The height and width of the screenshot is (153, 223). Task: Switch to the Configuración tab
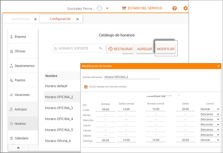(x=60, y=19)
